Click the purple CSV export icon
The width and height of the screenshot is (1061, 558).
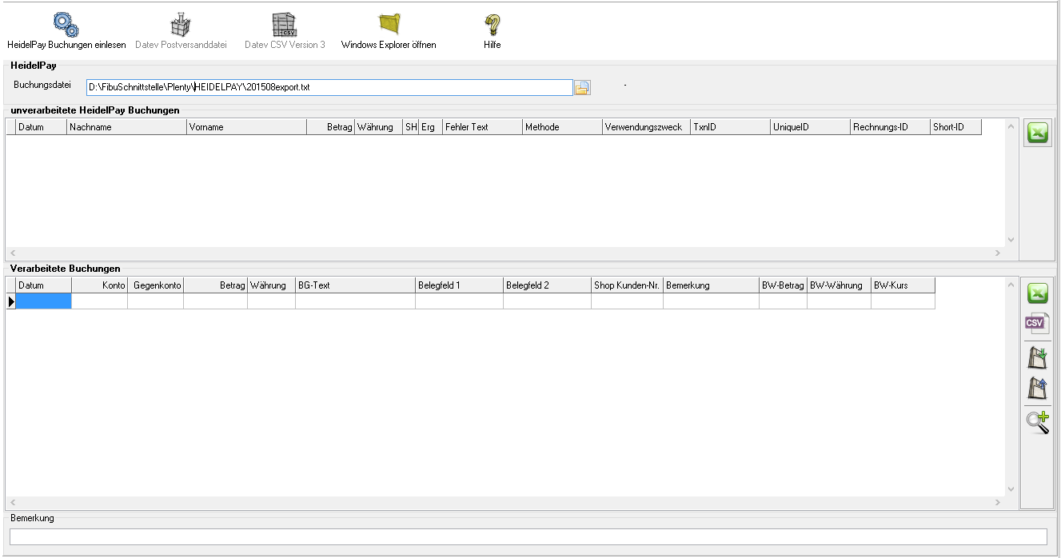pyautogui.click(x=1037, y=323)
